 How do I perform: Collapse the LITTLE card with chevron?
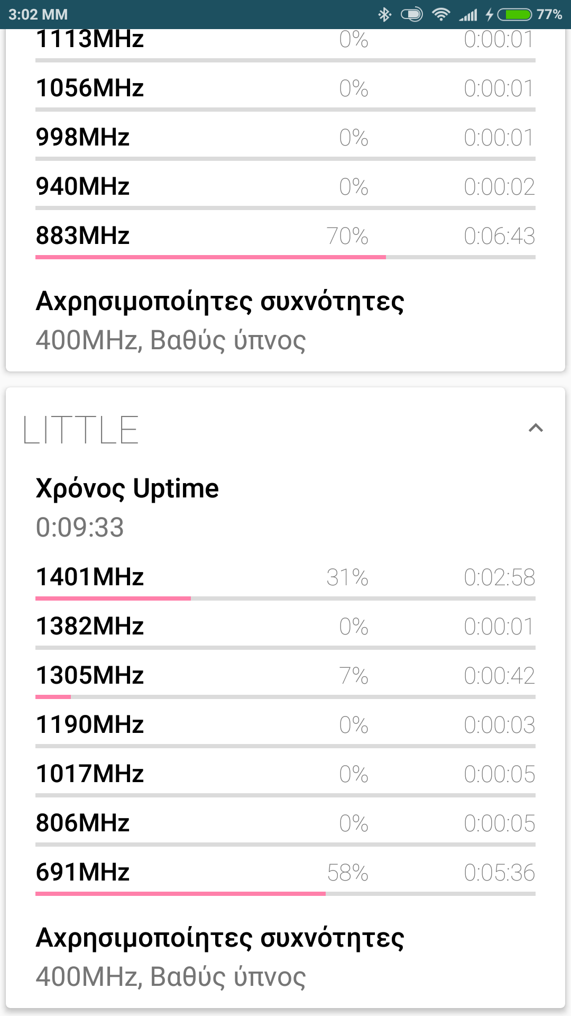point(536,428)
